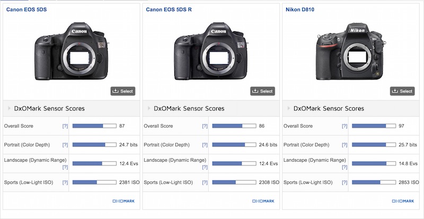Open Landscape Dynamic Range help [?] for Nikon D810

(344, 167)
